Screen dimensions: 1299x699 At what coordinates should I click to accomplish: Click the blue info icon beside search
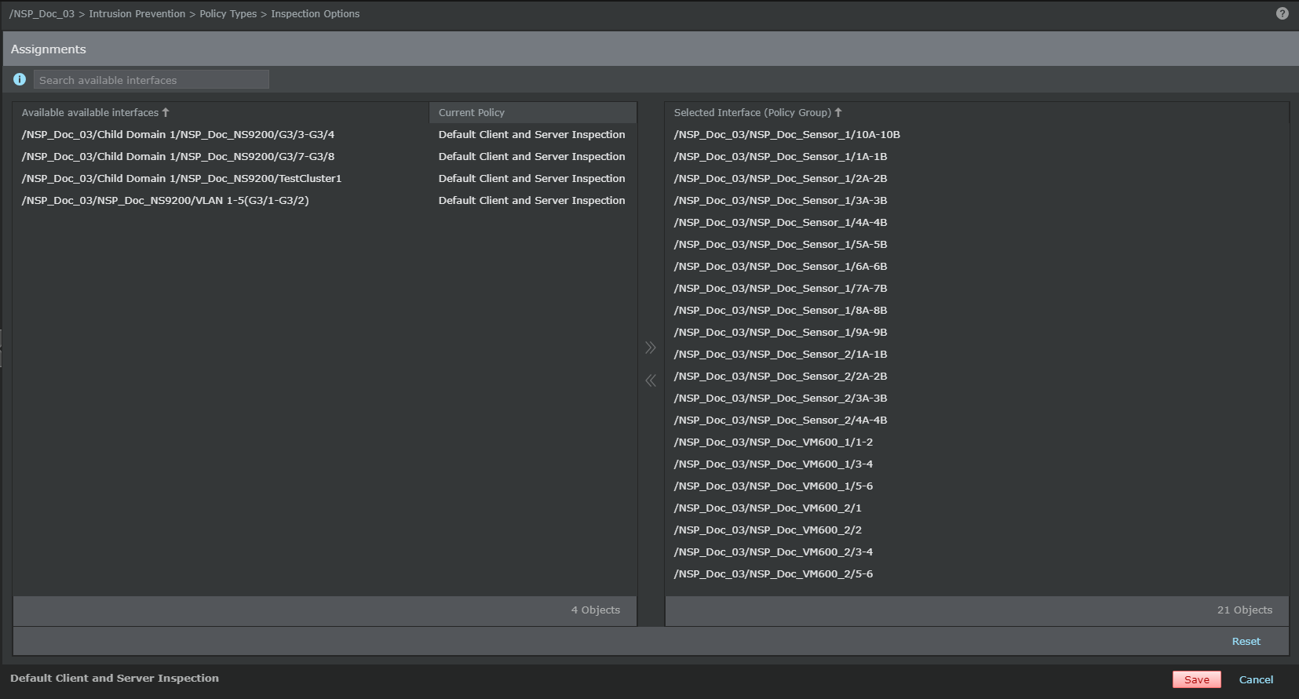(20, 79)
